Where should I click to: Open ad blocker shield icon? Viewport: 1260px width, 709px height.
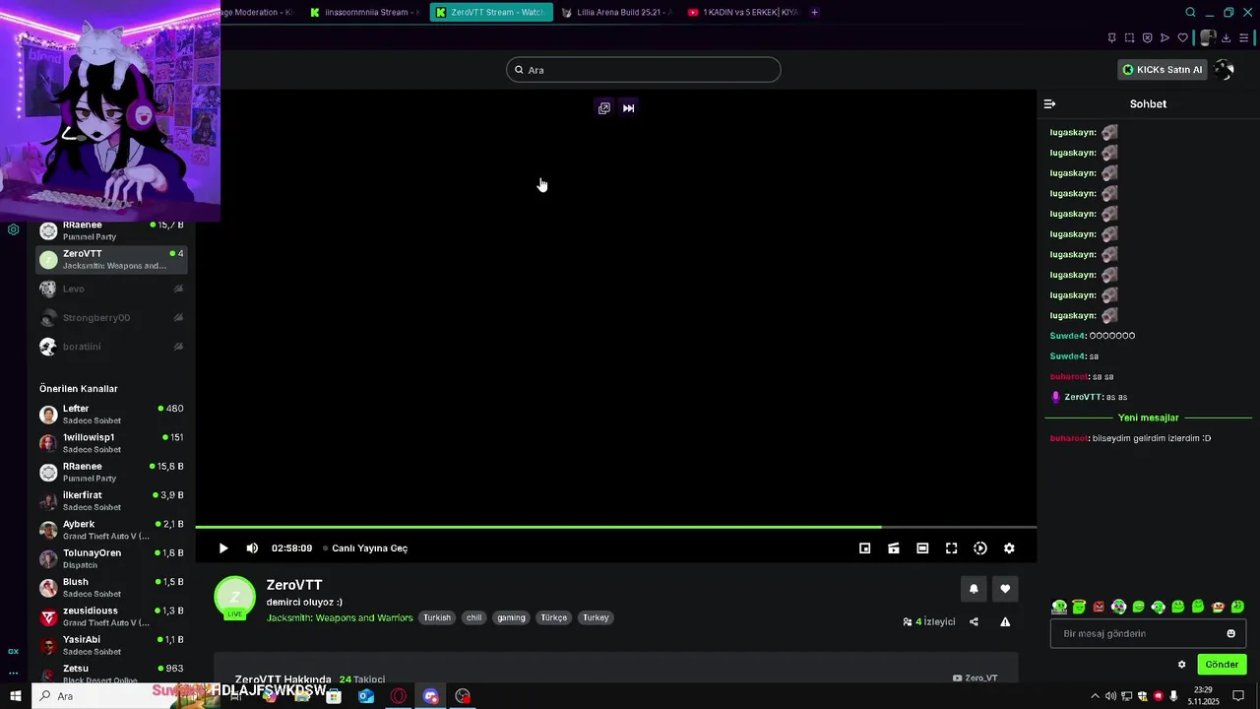(x=1147, y=38)
